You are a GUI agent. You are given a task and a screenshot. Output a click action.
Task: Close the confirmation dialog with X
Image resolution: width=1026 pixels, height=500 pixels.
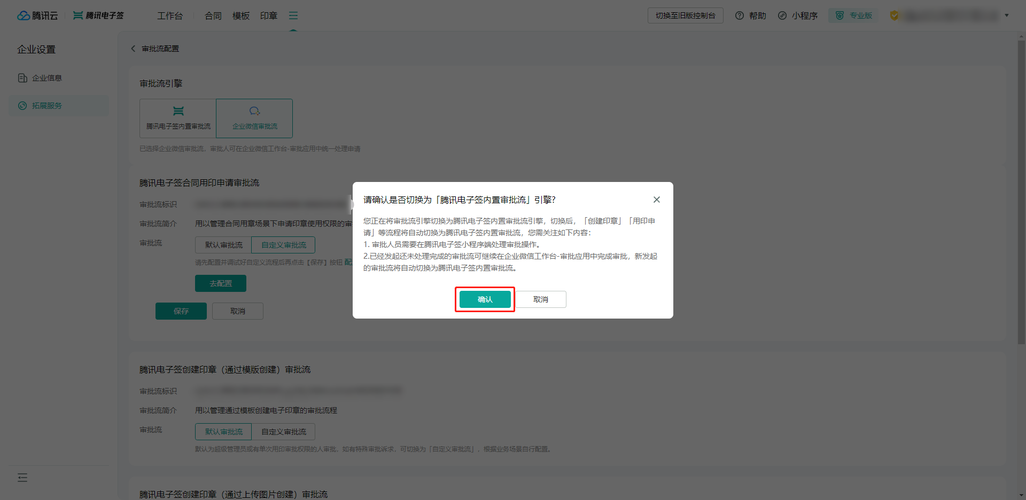(x=657, y=200)
